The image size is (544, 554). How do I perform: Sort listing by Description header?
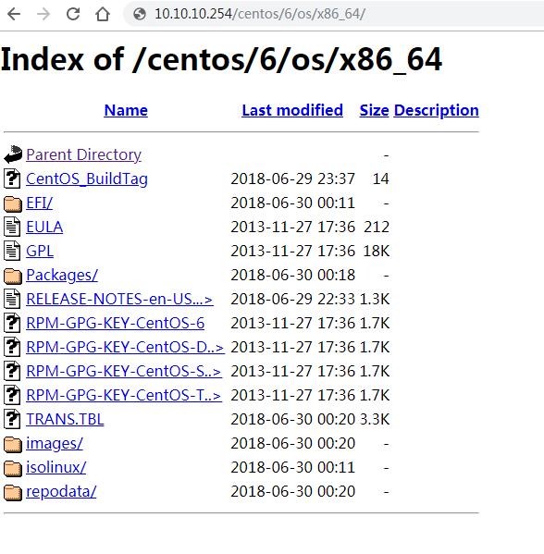click(x=436, y=110)
